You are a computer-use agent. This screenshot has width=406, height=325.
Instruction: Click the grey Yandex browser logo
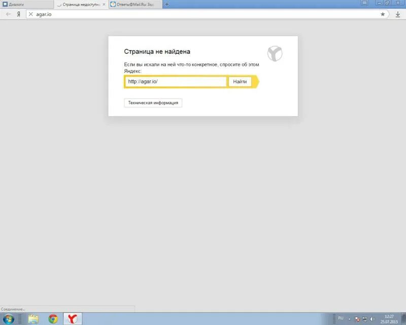coord(275,54)
